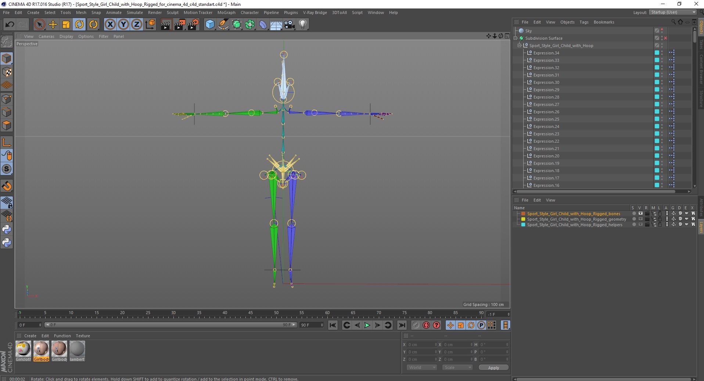This screenshot has height=381, width=704.
Task: Open the Deformer objects icon
Action: coord(263,25)
